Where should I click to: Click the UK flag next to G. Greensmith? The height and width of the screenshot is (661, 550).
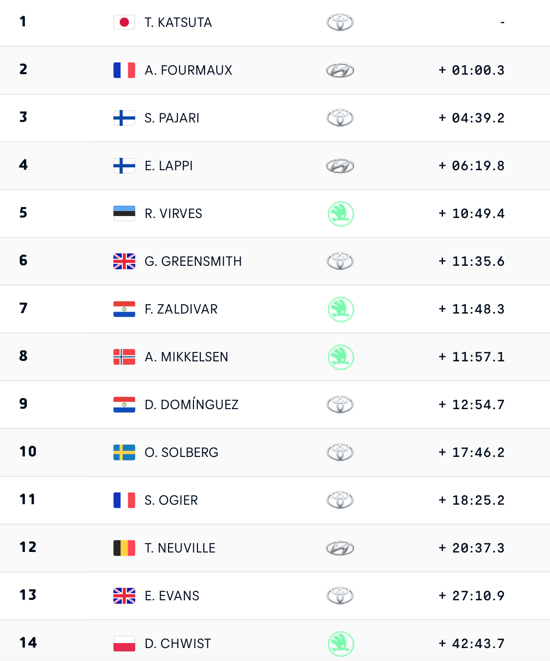tap(124, 261)
